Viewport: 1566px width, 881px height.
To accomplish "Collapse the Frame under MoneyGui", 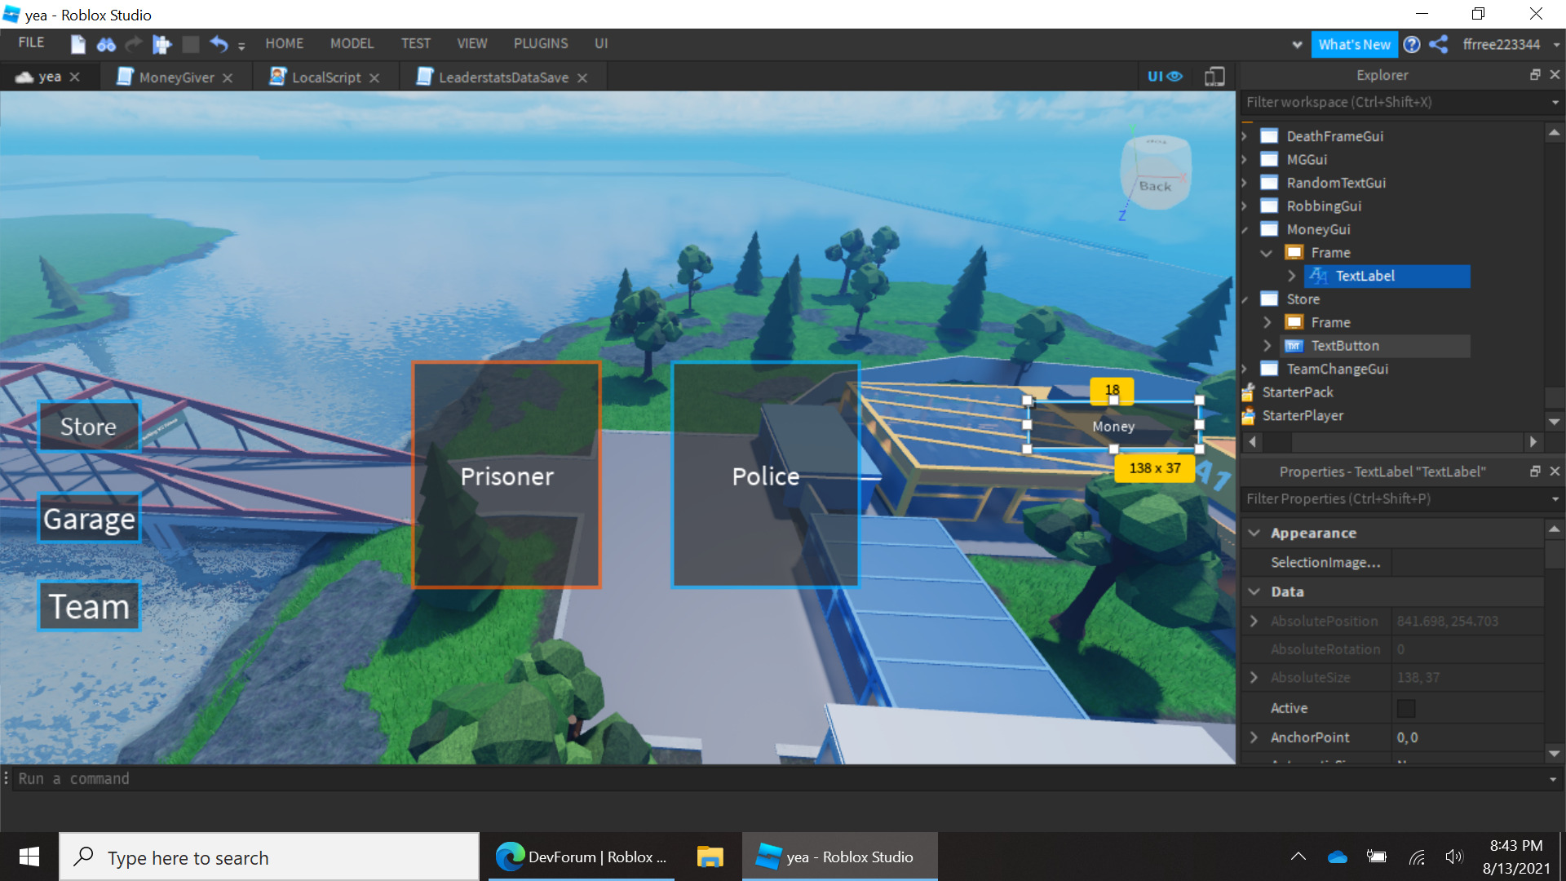I will (1267, 253).
